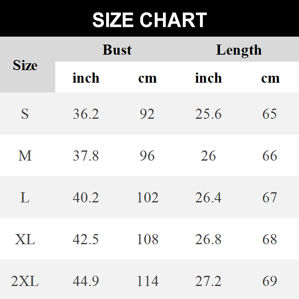Select the Bust column header

pyautogui.click(x=117, y=50)
